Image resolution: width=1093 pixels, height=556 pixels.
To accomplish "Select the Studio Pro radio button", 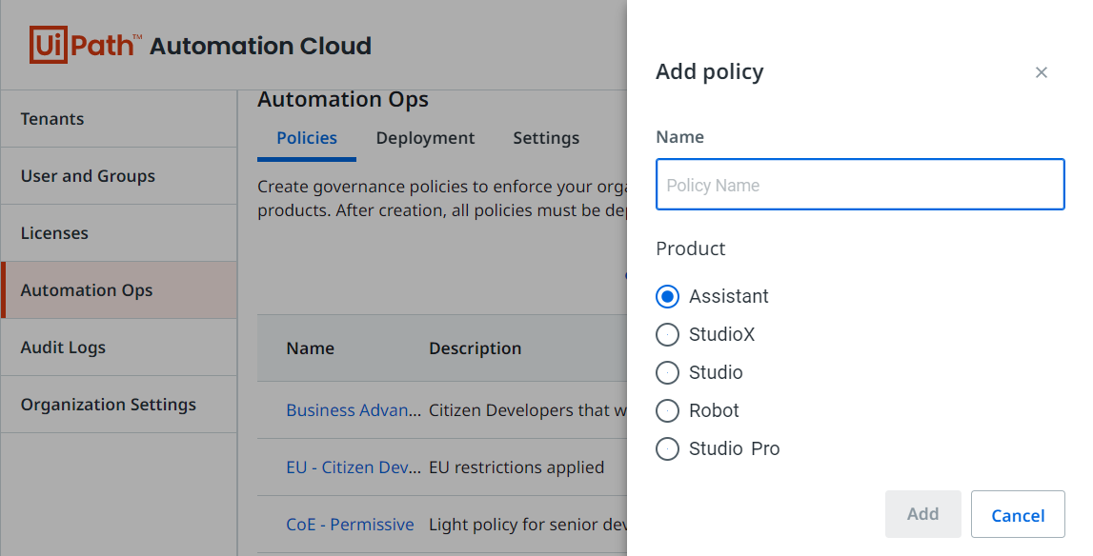I will click(x=667, y=448).
